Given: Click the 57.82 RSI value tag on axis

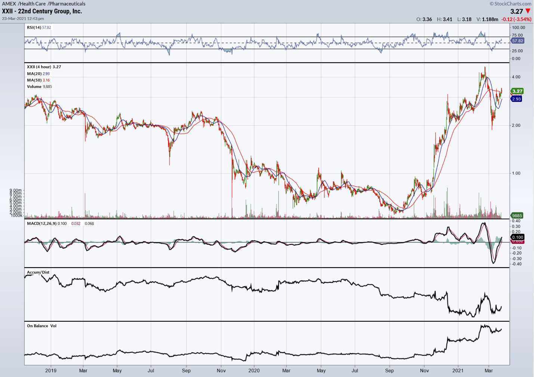Looking at the screenshot, I should pos(518,41).
